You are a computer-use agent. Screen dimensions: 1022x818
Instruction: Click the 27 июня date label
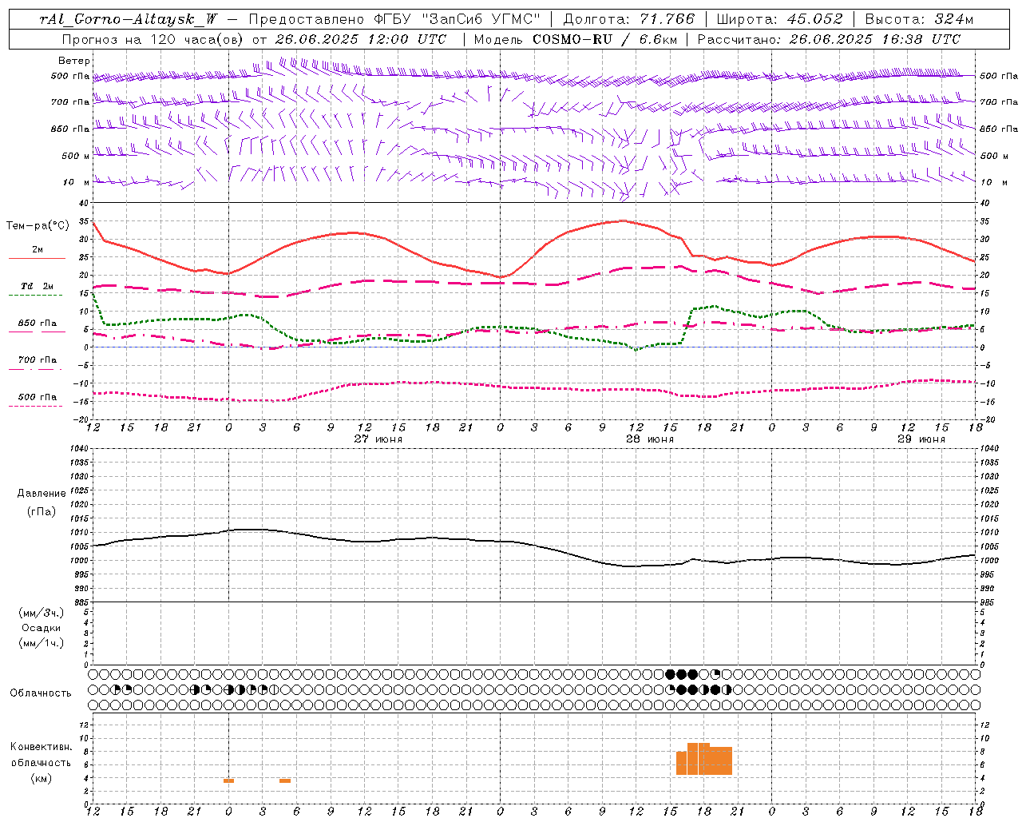(378, 439)
